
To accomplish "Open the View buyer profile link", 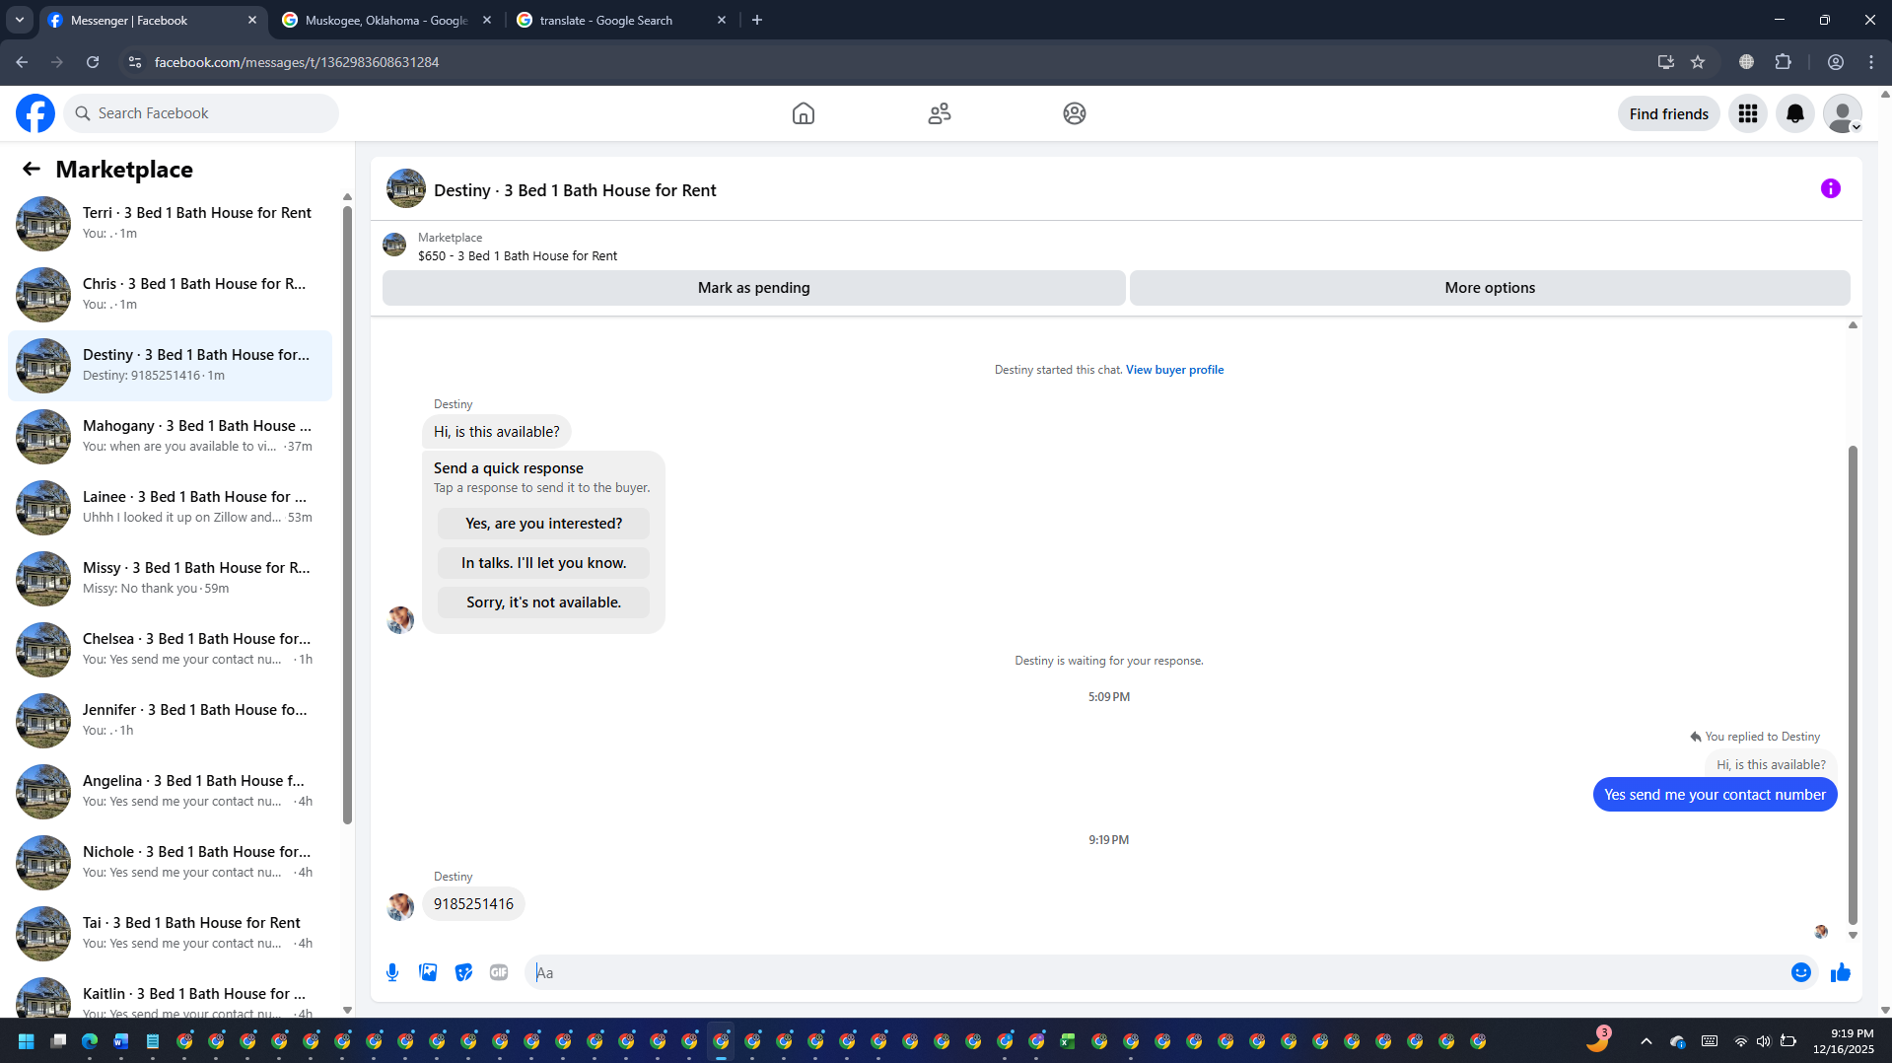I will tap(1175, 370).
